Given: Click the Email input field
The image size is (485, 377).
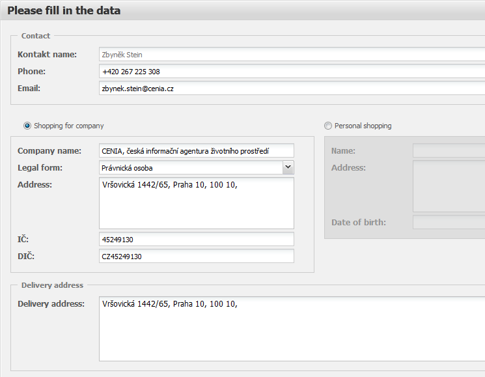Looking at the screenshot, I should 292,89.
